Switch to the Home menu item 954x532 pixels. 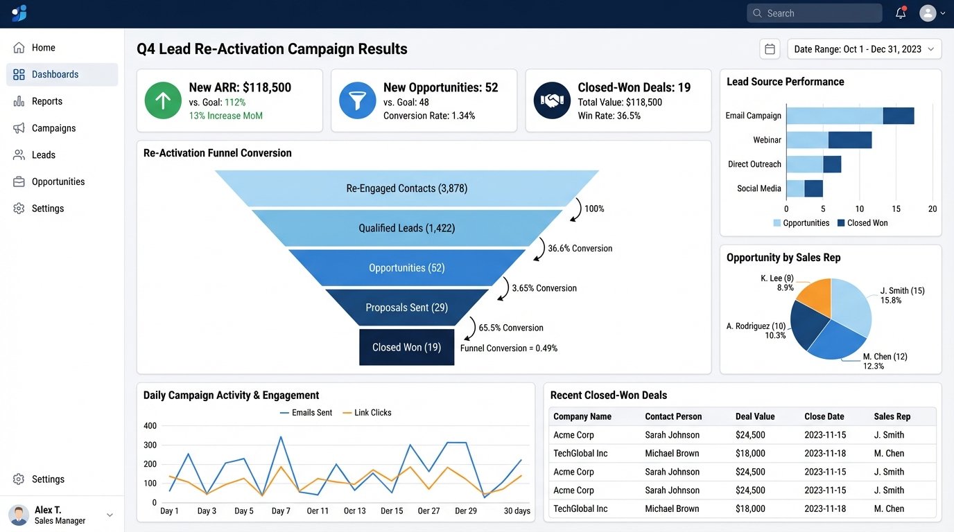(x=44, y=47)
